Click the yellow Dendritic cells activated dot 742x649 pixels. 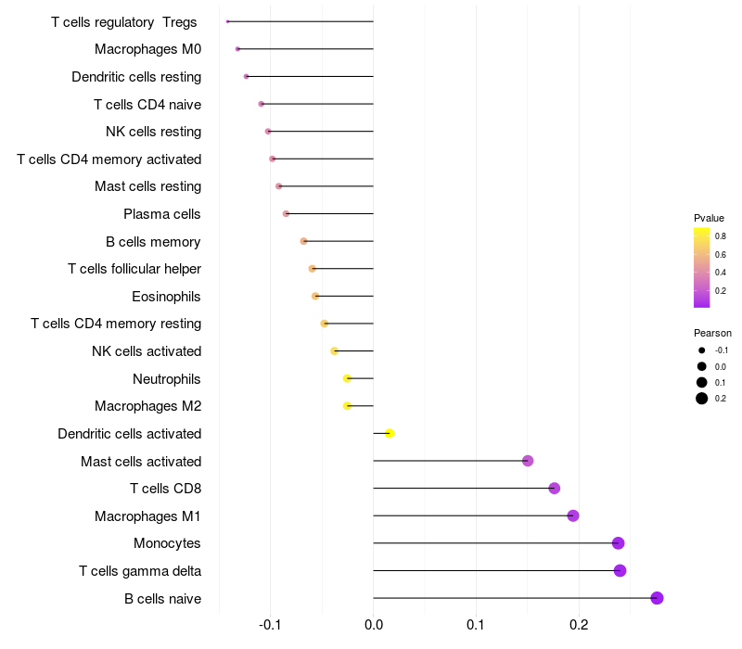pyautogui.click(x=390, y=433)
